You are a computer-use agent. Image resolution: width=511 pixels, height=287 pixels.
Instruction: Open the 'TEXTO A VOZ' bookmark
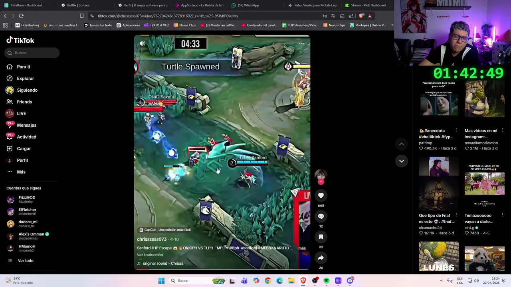pyautogui.click(x=156, y=25)
